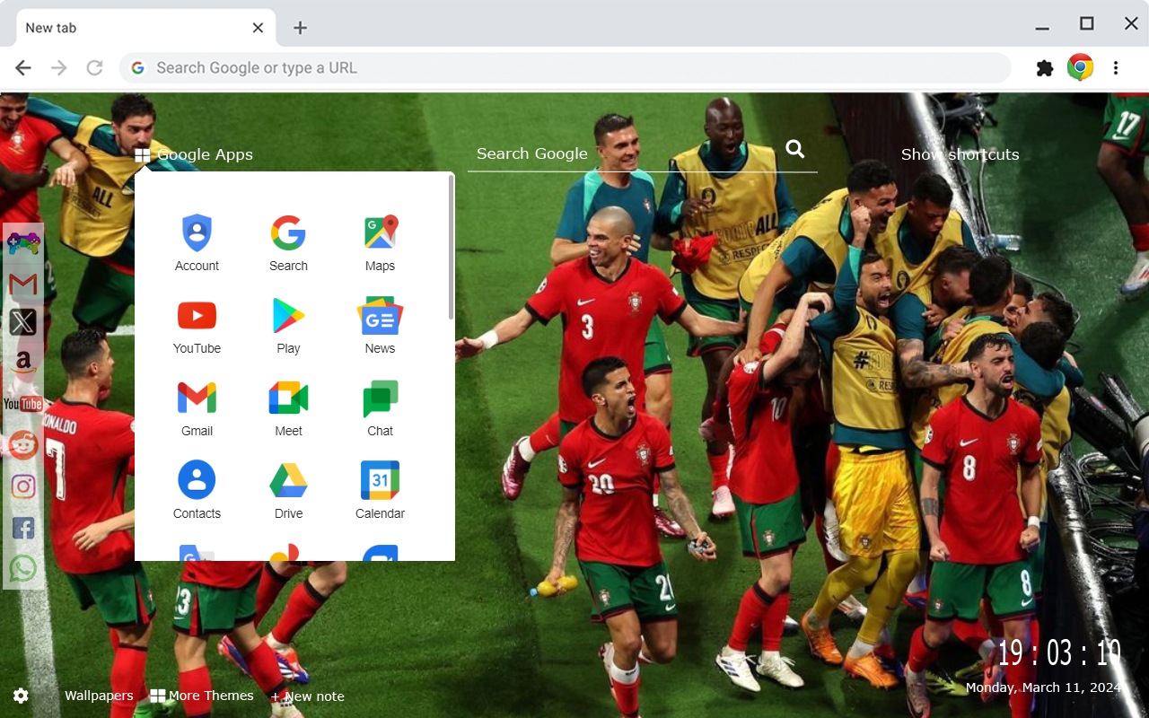Toggle the Google Apps panel
The height and width of the screenshot is (718, 1149).
tap(194, 154)
